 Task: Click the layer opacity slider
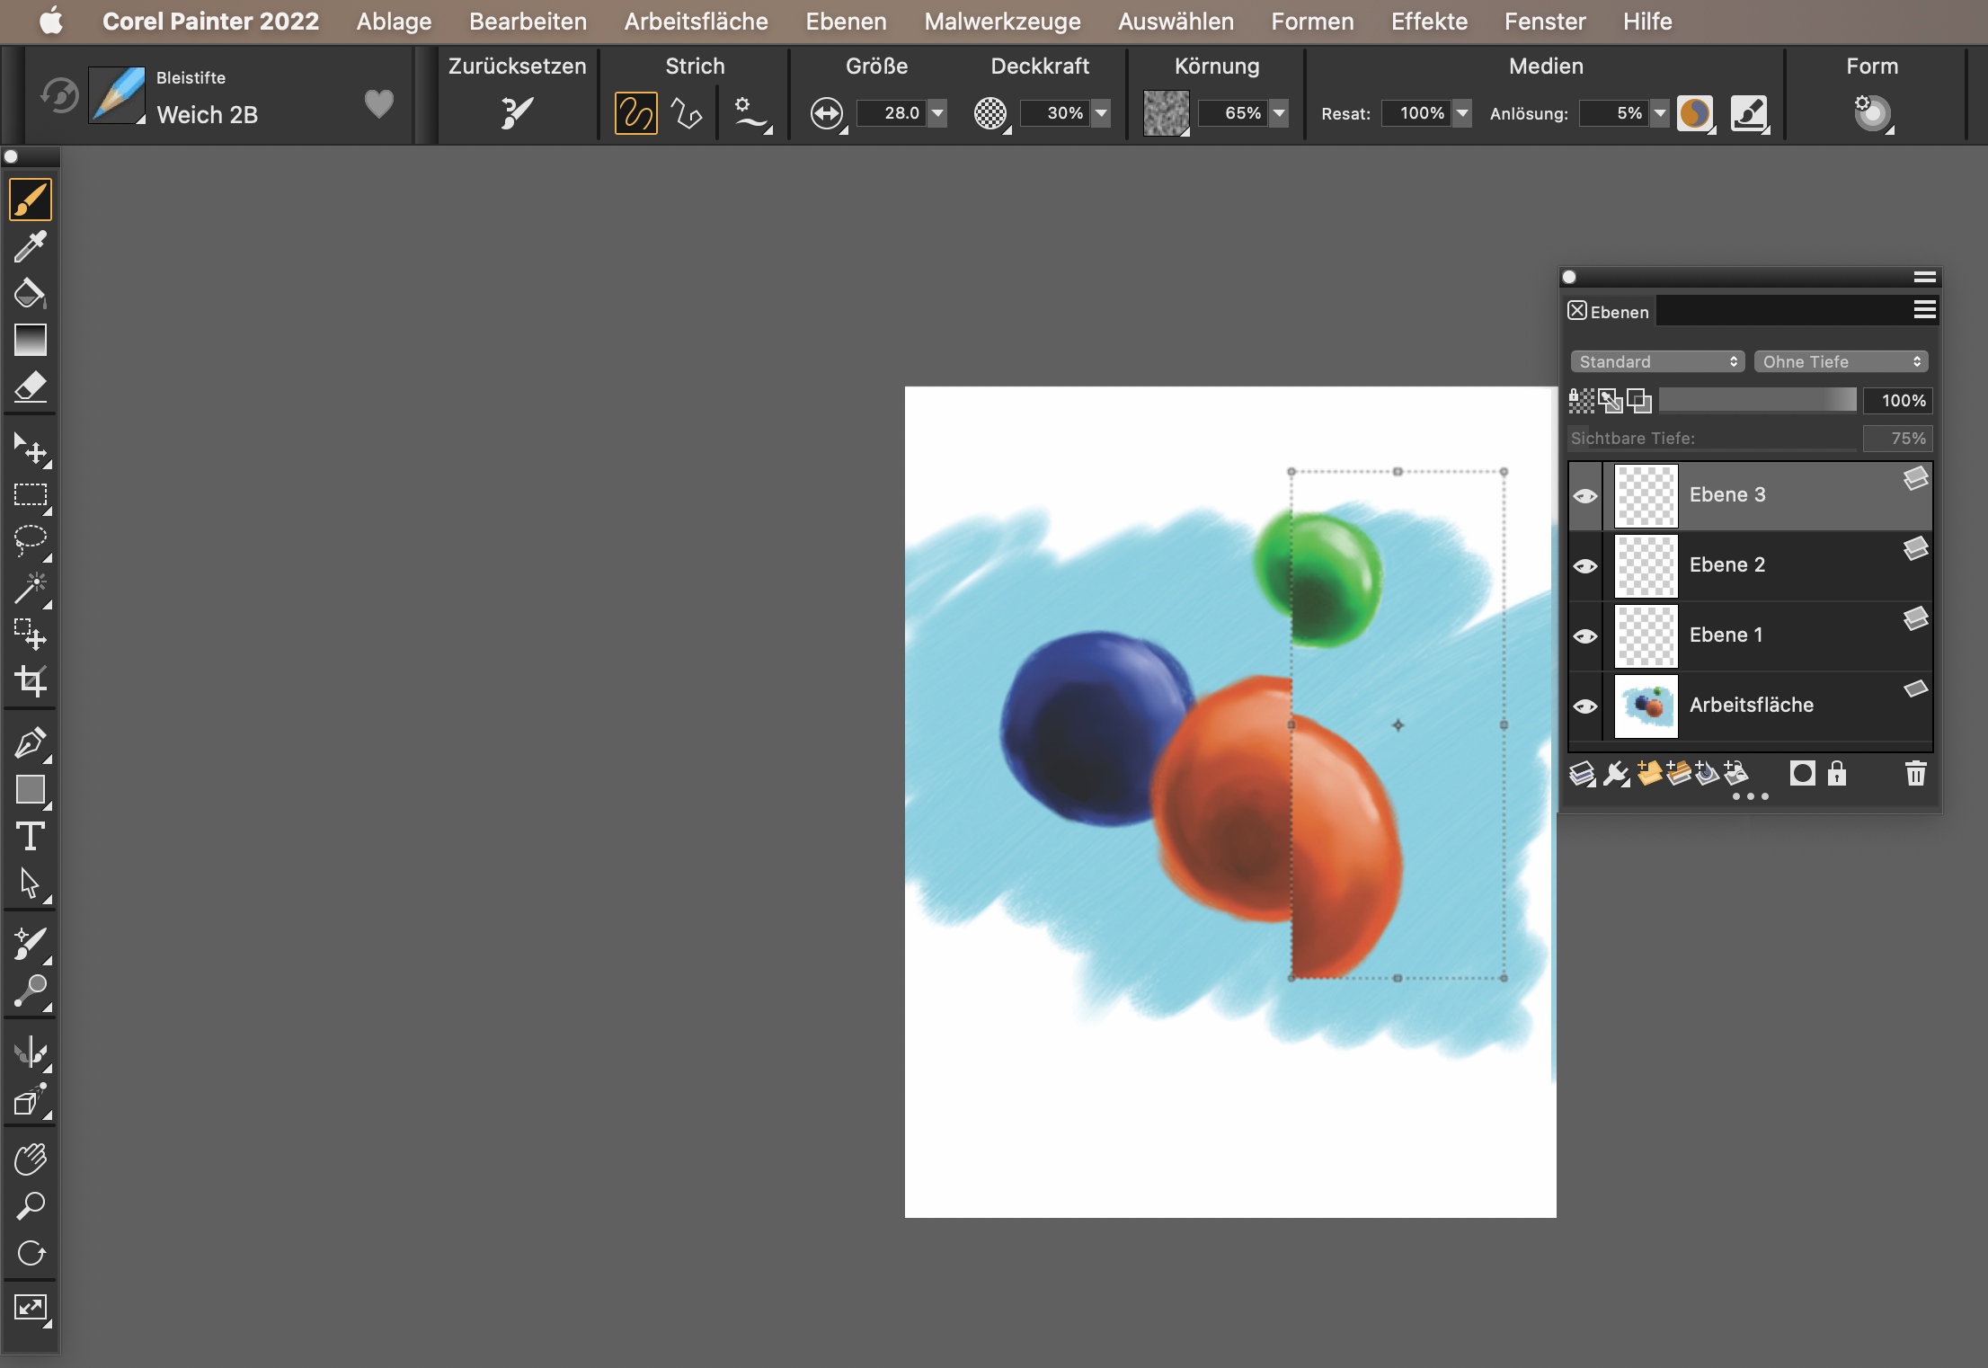click(1757, 400)
